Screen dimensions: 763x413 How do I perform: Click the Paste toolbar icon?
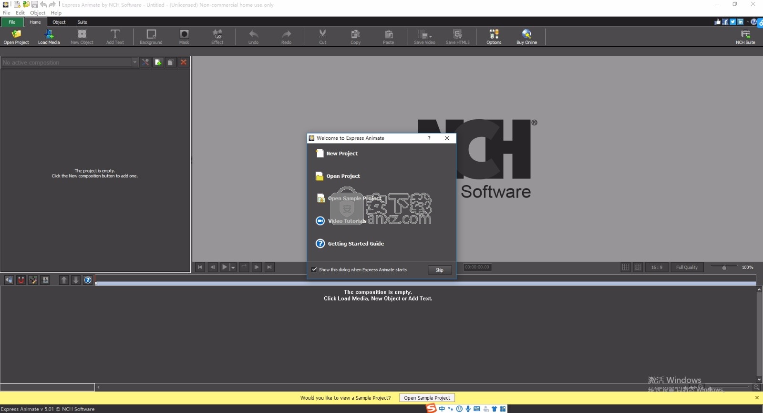[x=389, y=37]
